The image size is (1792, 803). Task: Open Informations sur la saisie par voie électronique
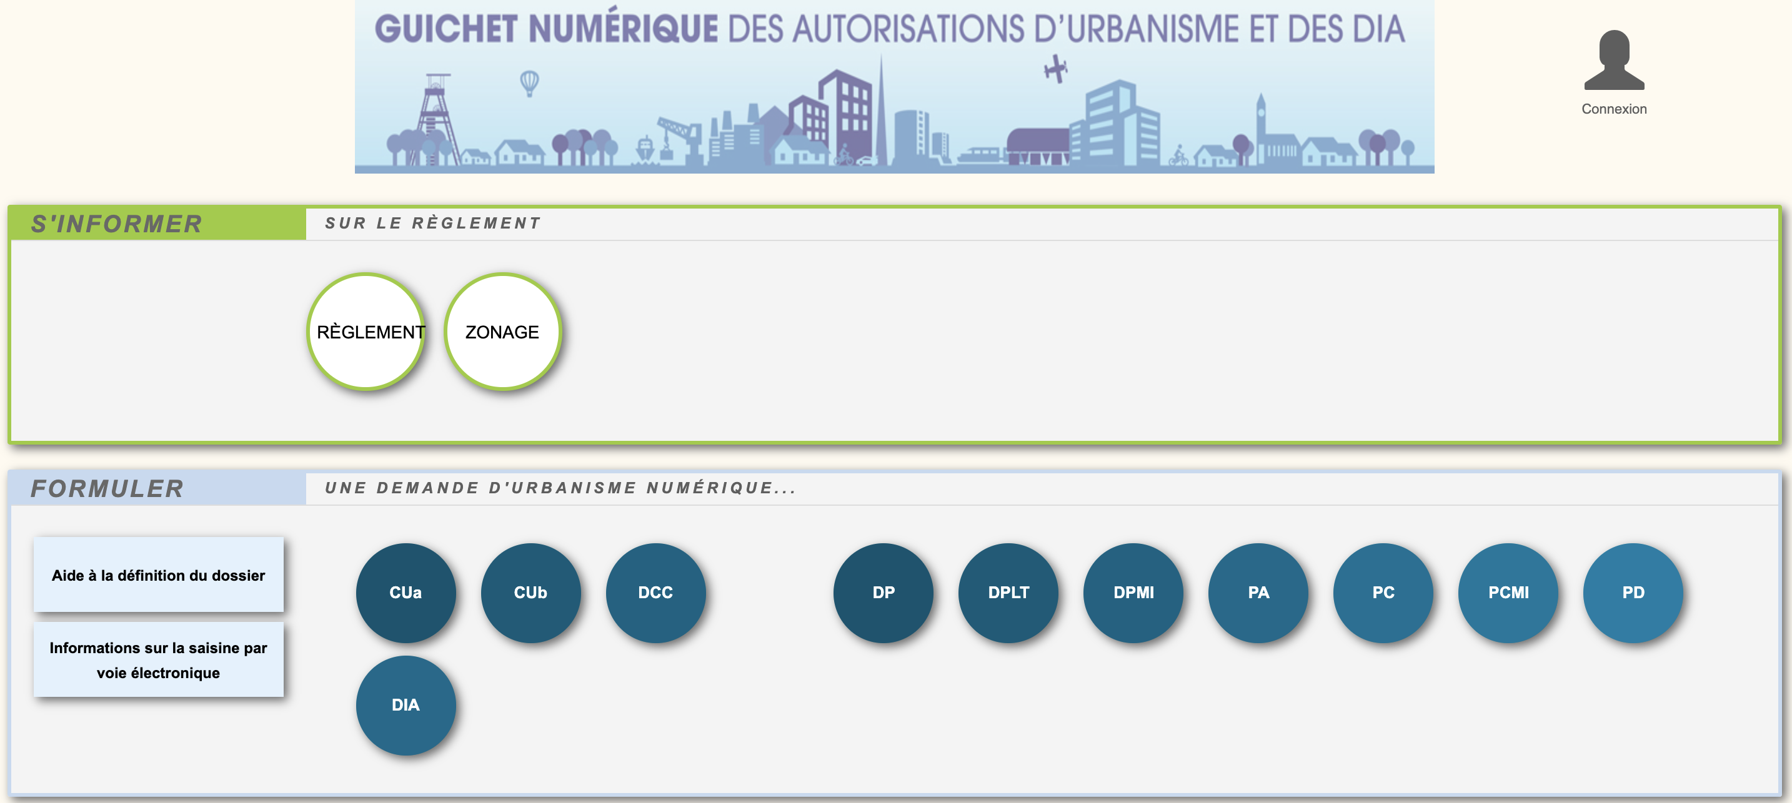click(x=159, y=660)
